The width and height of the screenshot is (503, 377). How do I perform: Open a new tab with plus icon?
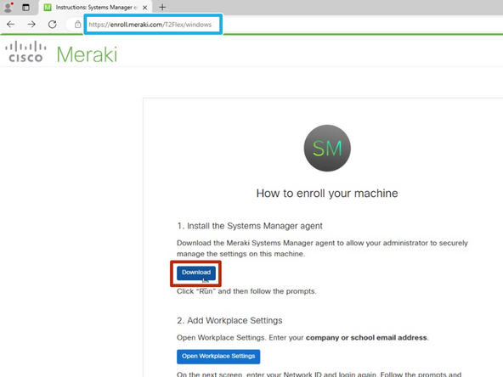pos(162,7)
